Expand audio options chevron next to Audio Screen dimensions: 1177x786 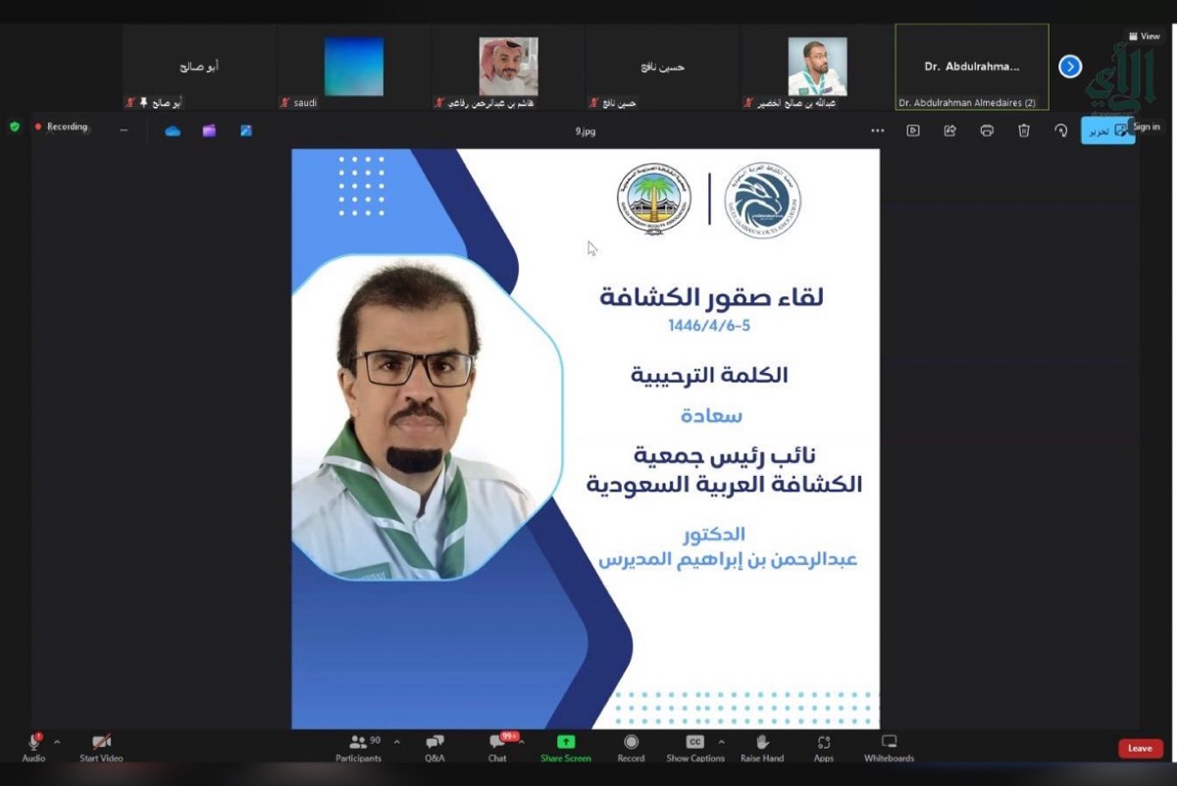click(x=57, y=742)
